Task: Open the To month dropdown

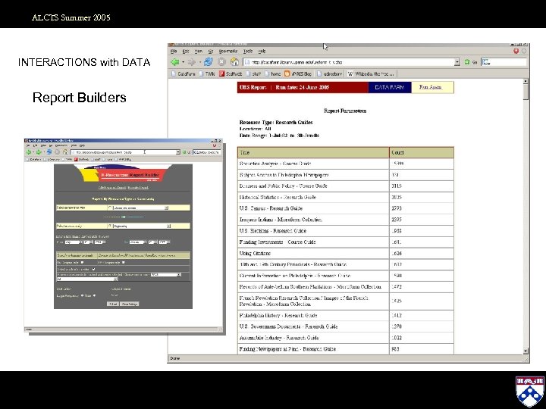Action: [138, 242]
